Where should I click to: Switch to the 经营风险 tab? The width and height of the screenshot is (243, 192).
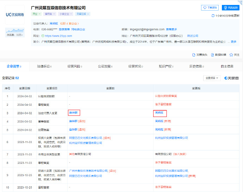coord(75,66)
